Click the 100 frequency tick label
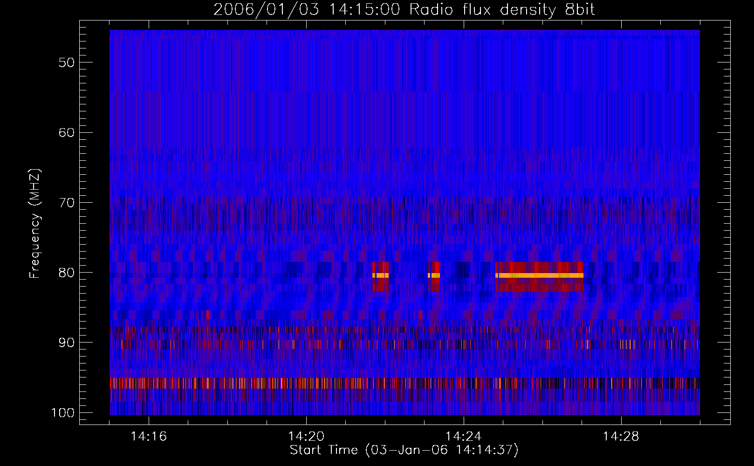The image size is (754, 466). pyautogui.click(x=63, y=413)
